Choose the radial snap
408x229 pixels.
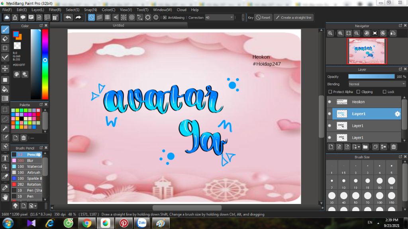pyautogui.click(x=124, y=17)
